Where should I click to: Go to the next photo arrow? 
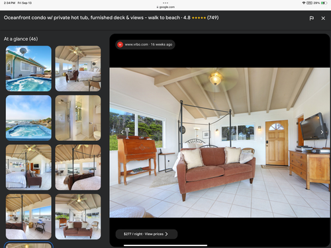pyautogui.click(x=322, y=132)
